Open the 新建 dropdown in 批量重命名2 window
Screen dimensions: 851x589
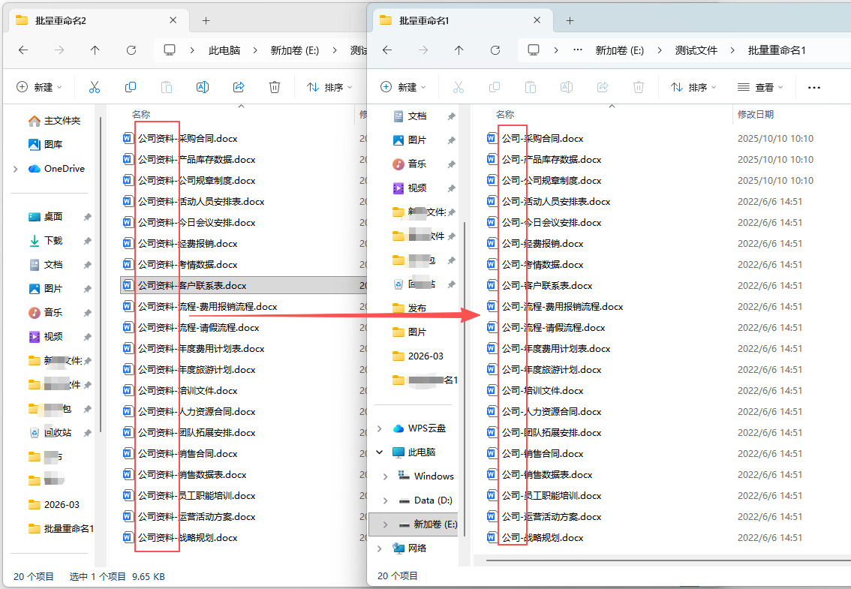39,87
